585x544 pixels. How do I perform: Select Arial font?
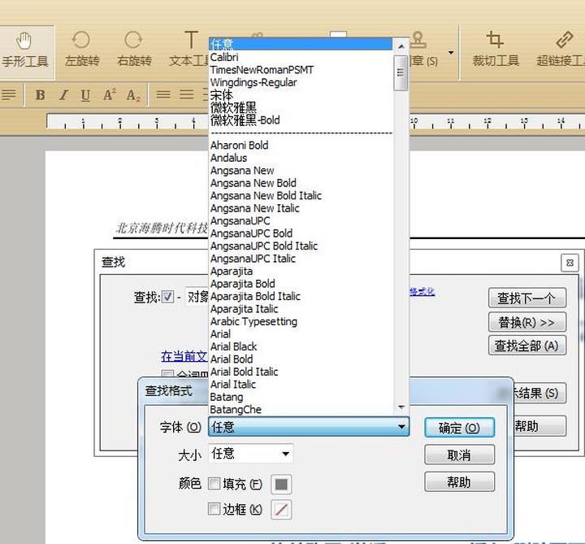pos(301,334)
